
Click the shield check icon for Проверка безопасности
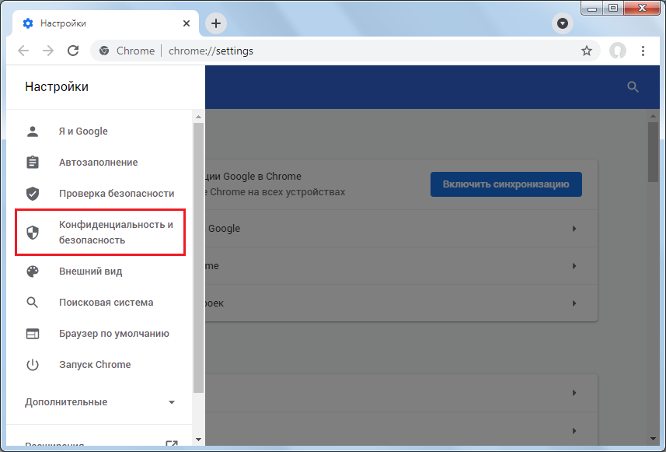click(x=33, y=193)
